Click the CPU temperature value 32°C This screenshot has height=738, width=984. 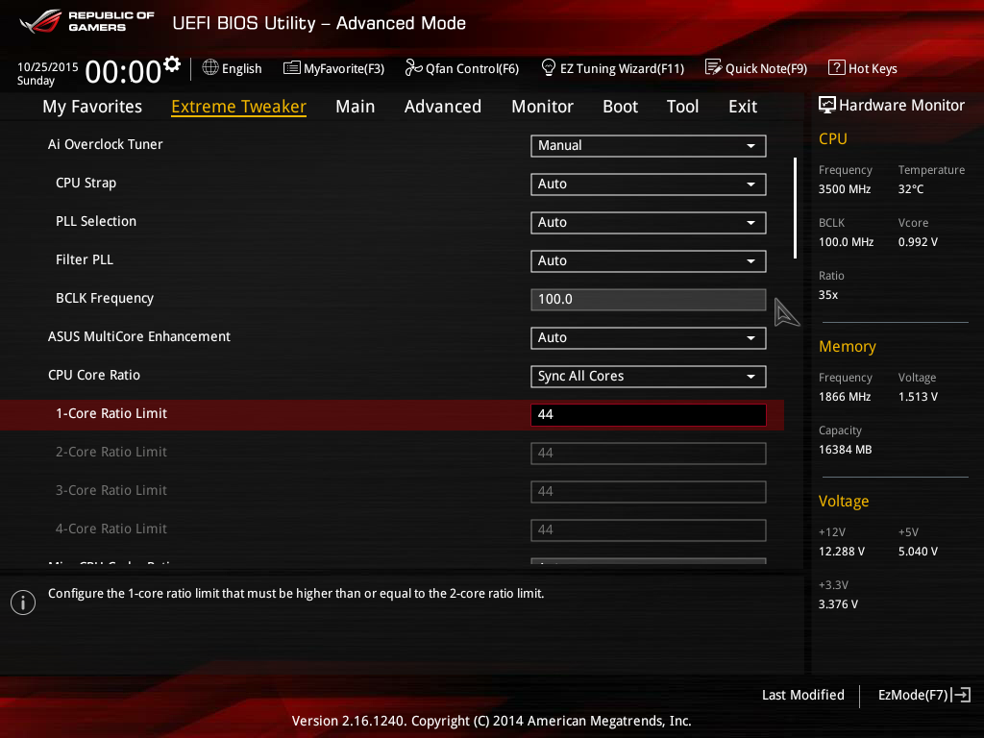pyautogui.click(x=911, y=189)
